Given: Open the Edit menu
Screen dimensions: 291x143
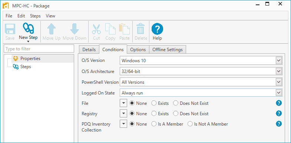Looking at the screenshot, I should coord(21,16).
